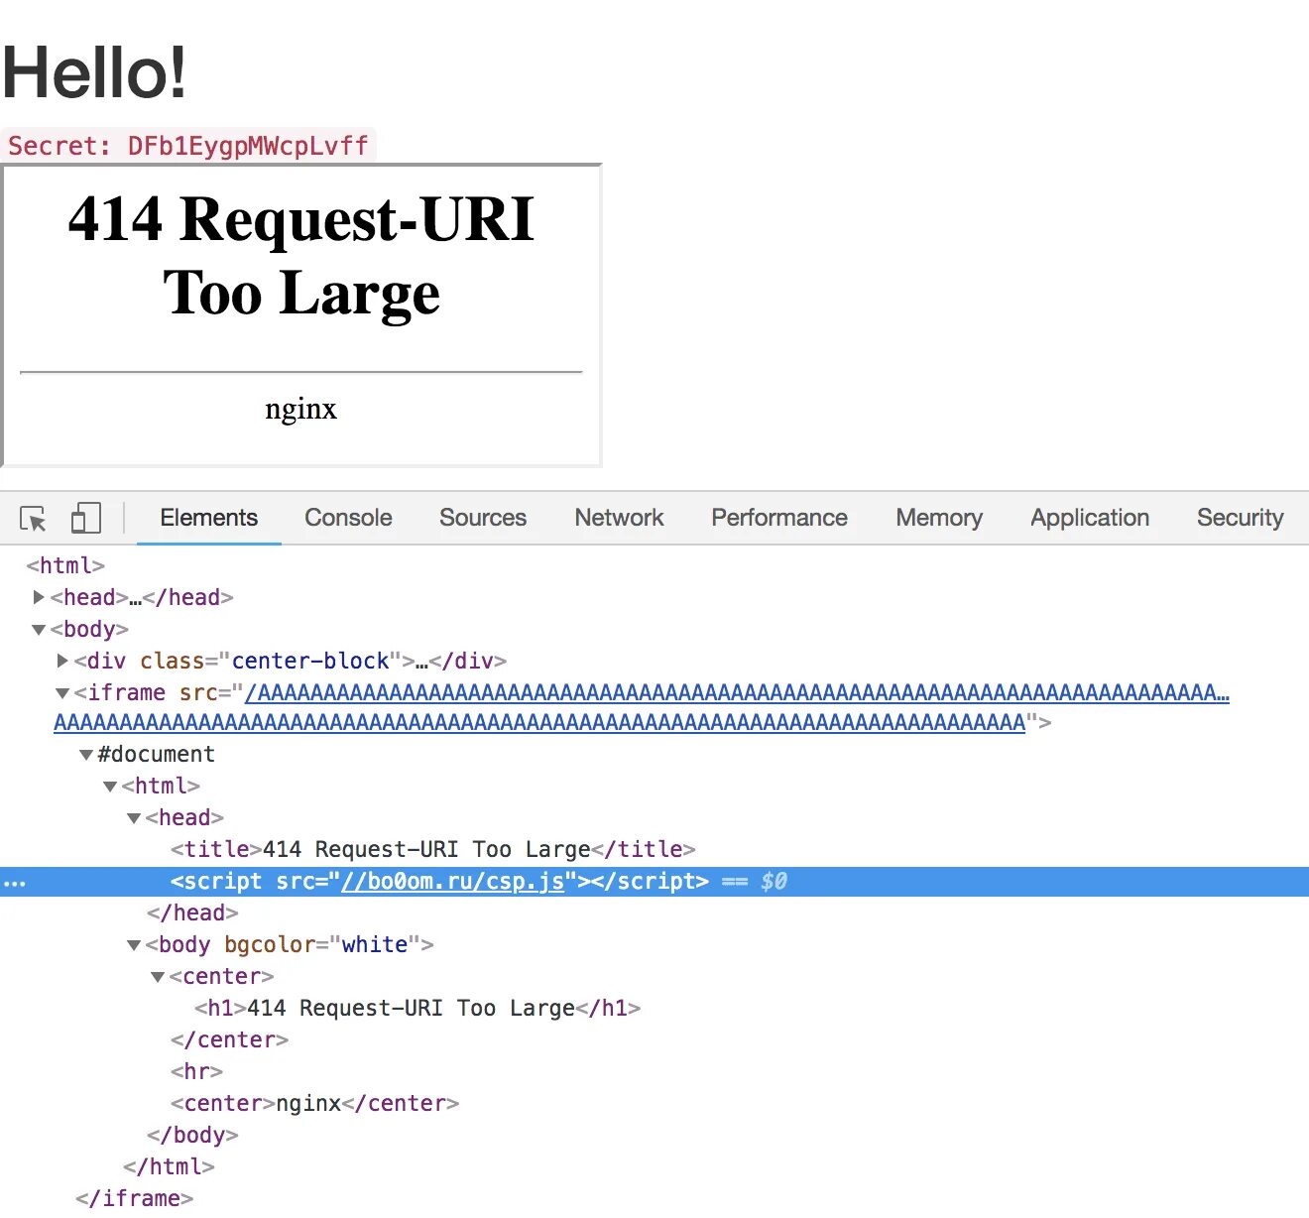Collapse the iframe's html node
Viewport: 1309px width, 1218px height.
click(x=110, y=787)
